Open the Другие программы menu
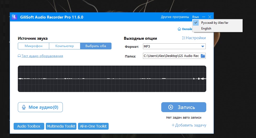This screenshot has width=256, height=138. [x=175, y=17]
